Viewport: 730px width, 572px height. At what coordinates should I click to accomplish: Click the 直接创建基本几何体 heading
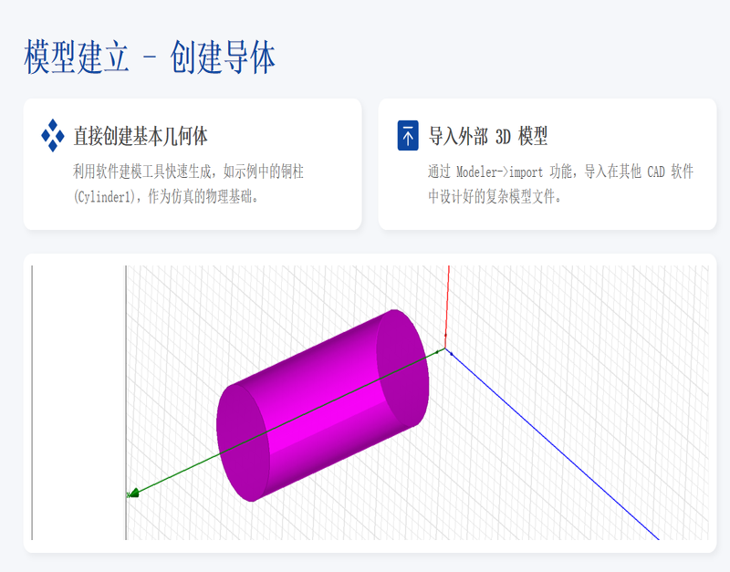(141, 137)
